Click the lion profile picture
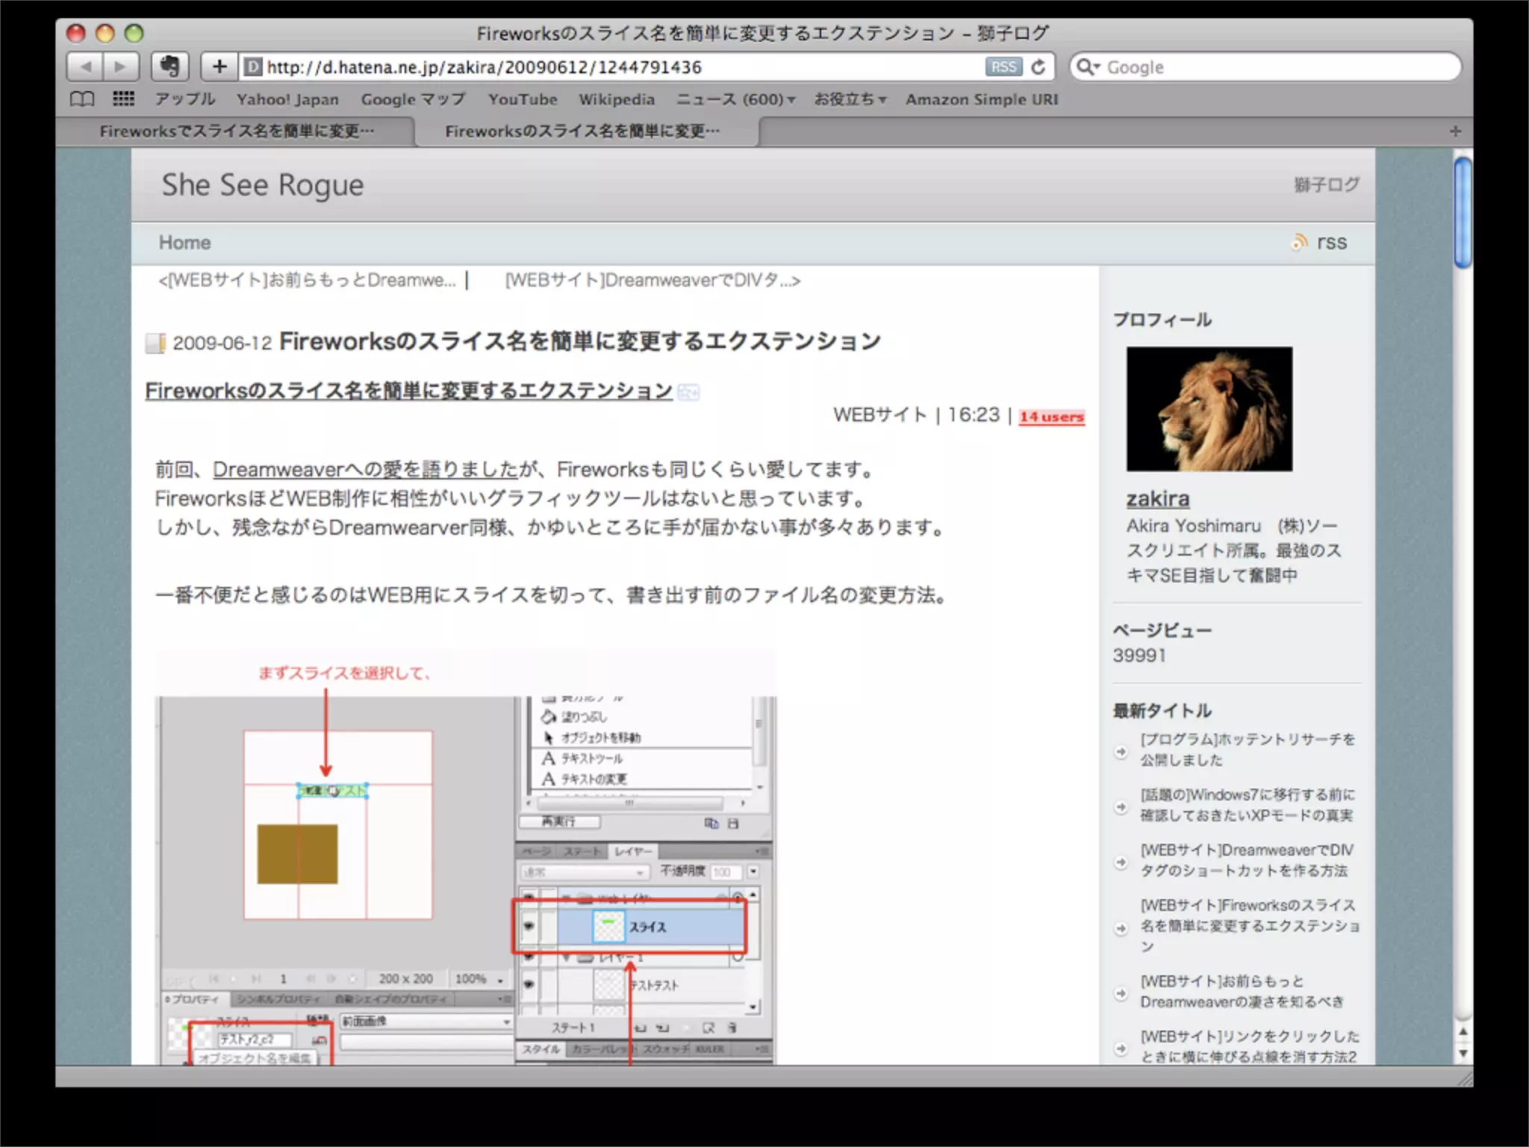 1209,408
